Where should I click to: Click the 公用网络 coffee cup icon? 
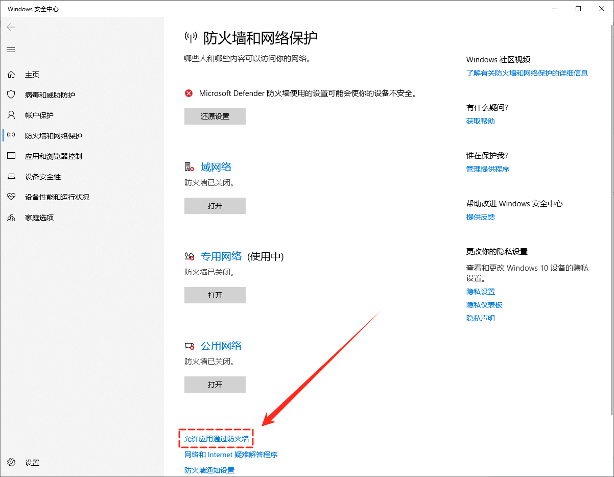(190, 346)
